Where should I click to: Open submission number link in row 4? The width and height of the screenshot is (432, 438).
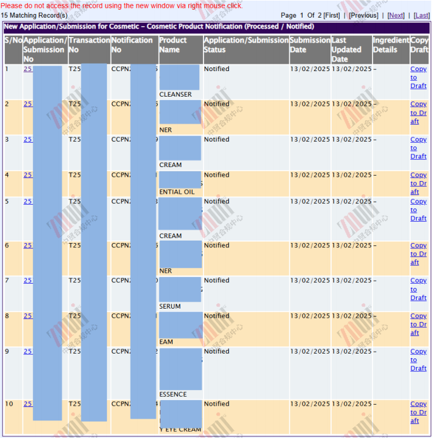(28, 175)
